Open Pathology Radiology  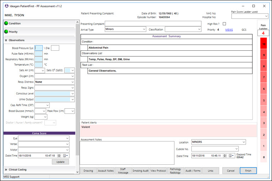point(175,171)
